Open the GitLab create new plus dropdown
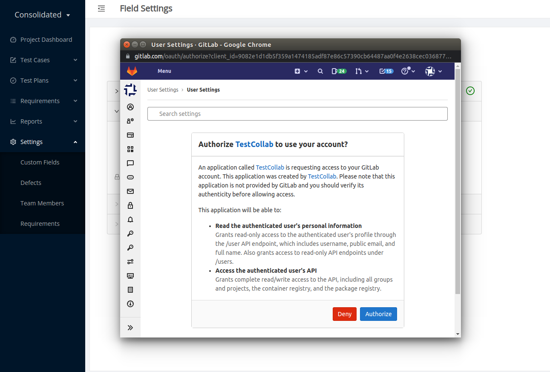The height and width of the screenshot is (372, 550). tap(301, 71)
